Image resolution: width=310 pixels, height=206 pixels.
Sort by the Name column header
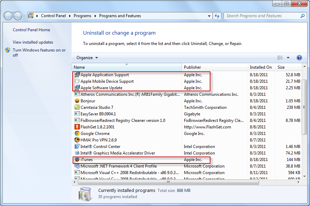(x=127, y=67)
